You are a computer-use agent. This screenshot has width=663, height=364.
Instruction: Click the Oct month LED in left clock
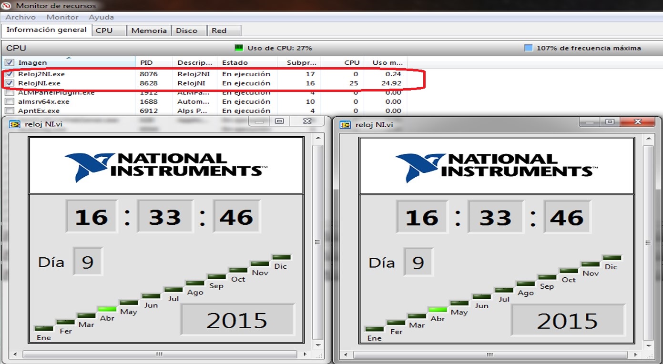click(238, 270)
